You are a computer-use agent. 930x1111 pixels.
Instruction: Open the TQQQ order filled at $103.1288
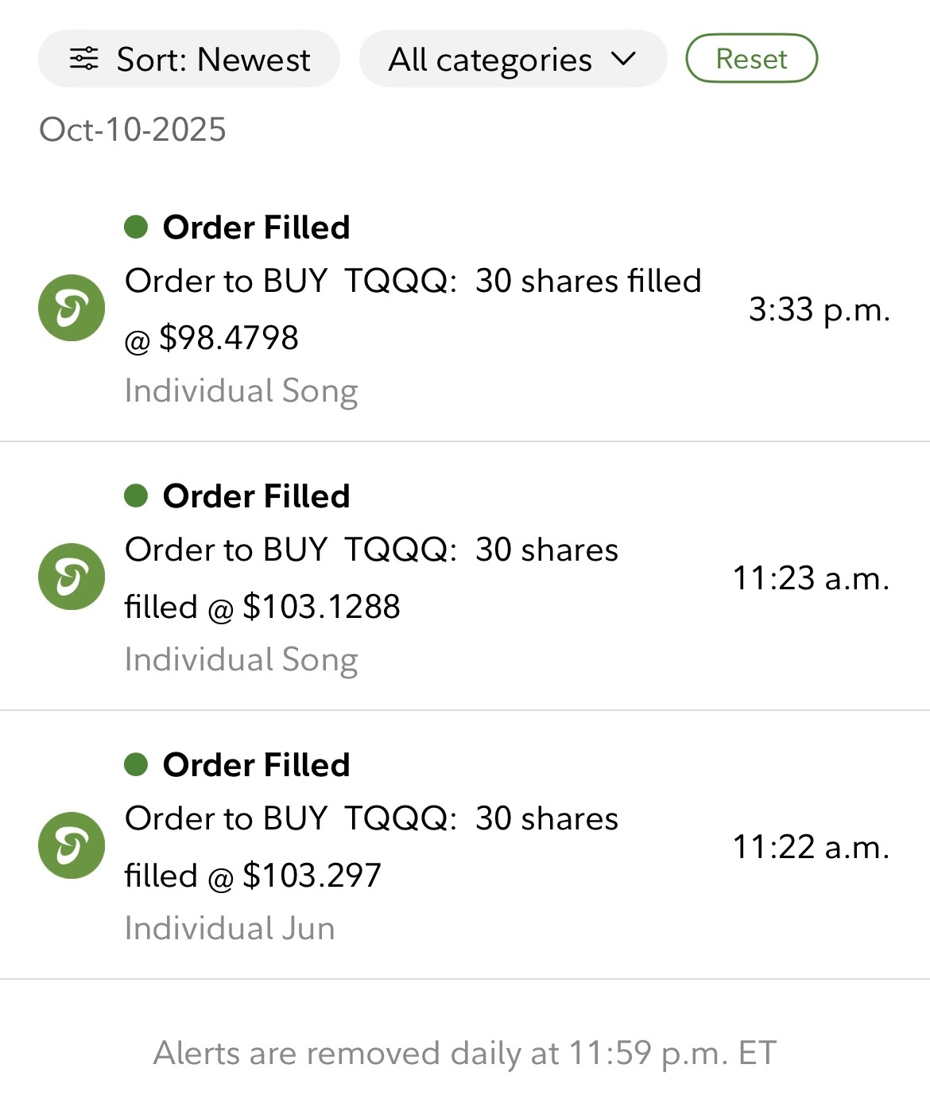pyautogui.click(x=372, y=578)
